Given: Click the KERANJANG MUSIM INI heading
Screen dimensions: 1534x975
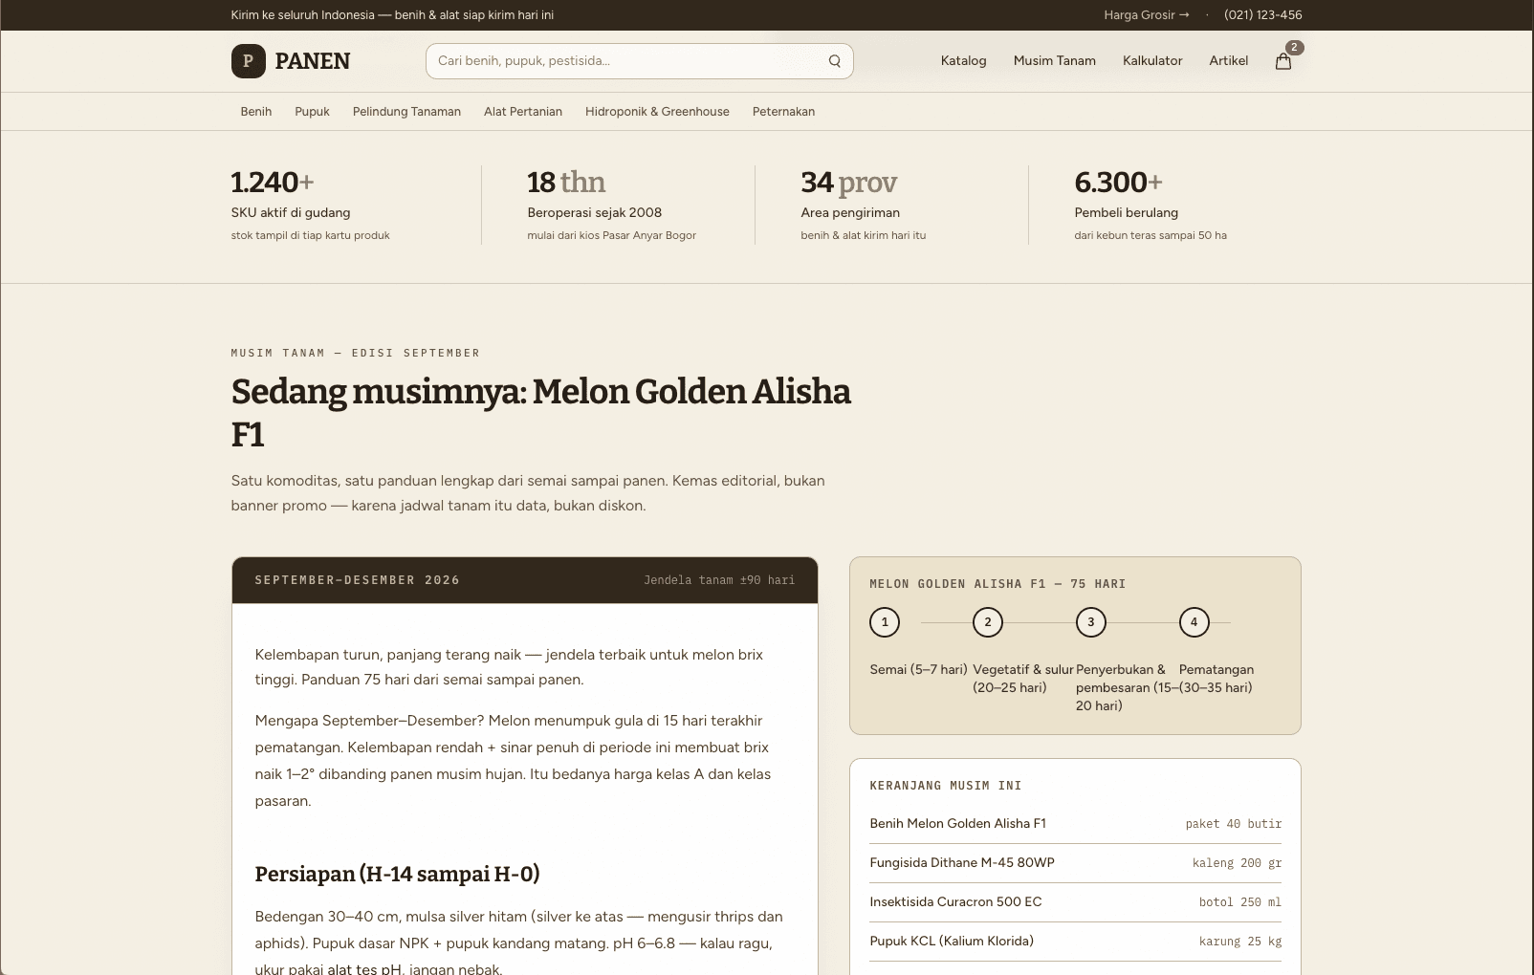Looking at the screenshot, I should pos(946,786).
